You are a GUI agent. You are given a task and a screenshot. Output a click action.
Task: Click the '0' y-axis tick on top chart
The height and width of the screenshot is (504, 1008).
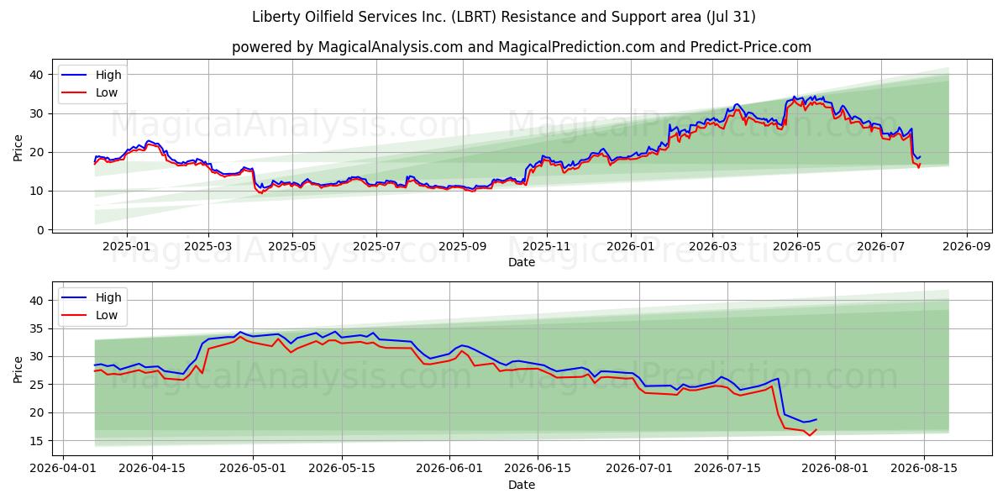coord(40,229)
